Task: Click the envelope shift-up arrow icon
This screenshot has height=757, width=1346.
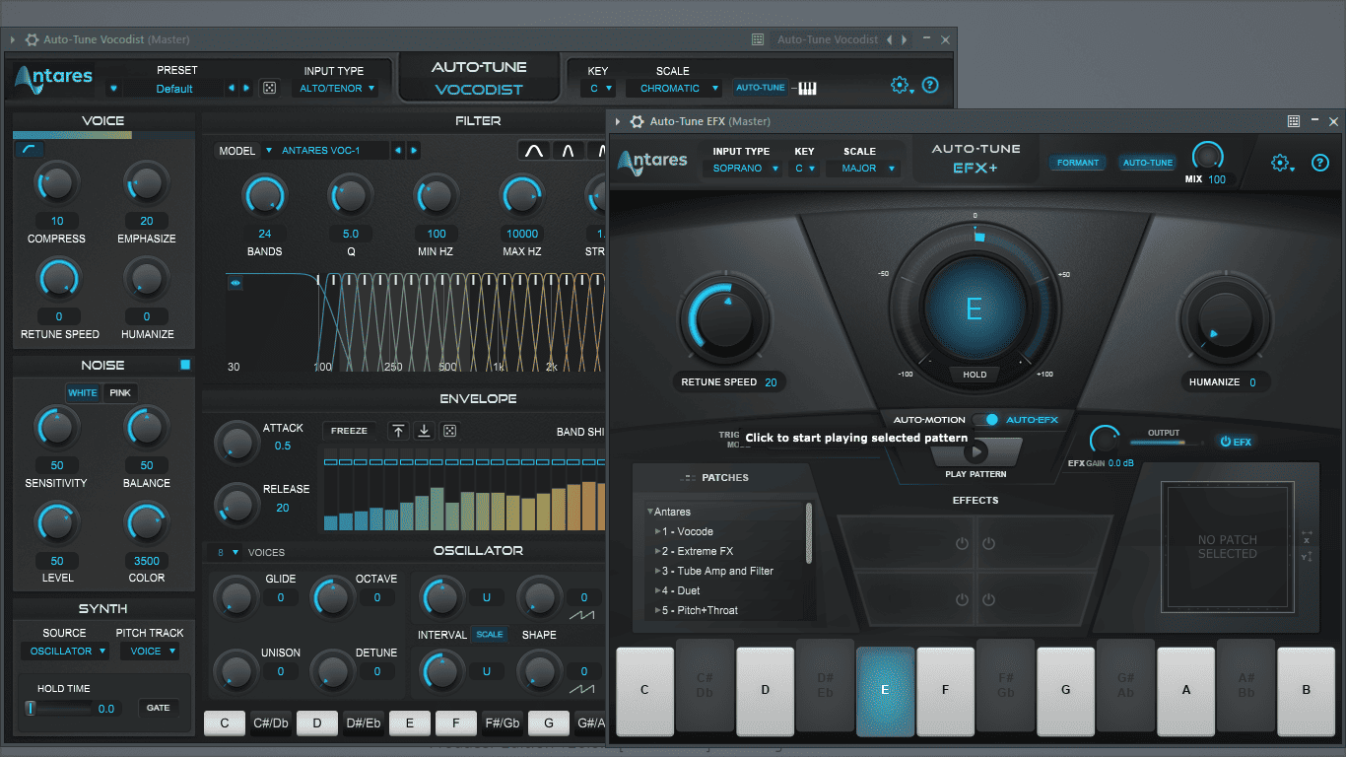Action: tap(398, 431)
